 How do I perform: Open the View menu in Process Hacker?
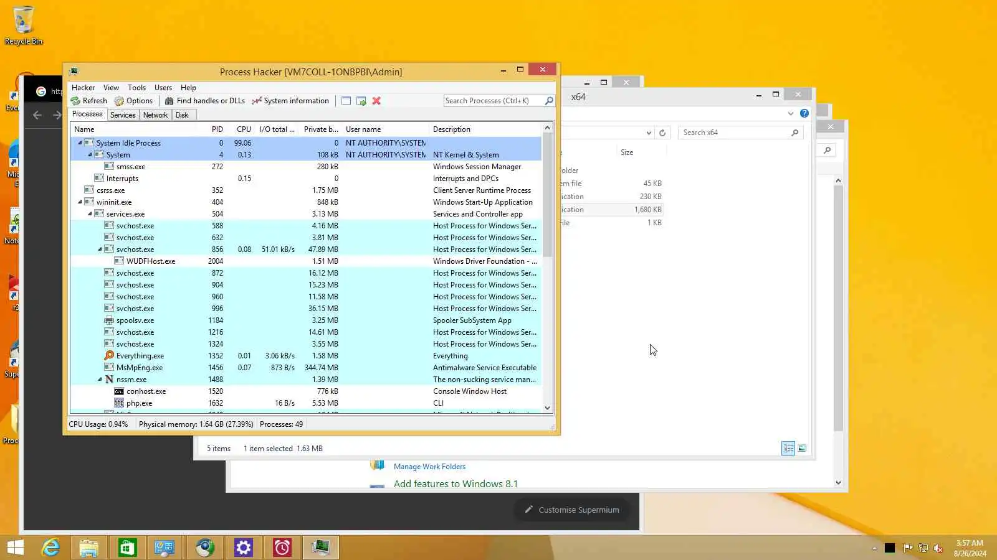point(111,88)
